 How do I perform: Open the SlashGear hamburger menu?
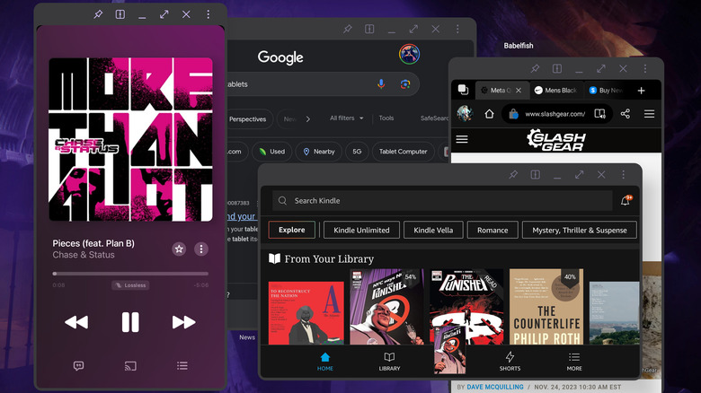point(462,139)
